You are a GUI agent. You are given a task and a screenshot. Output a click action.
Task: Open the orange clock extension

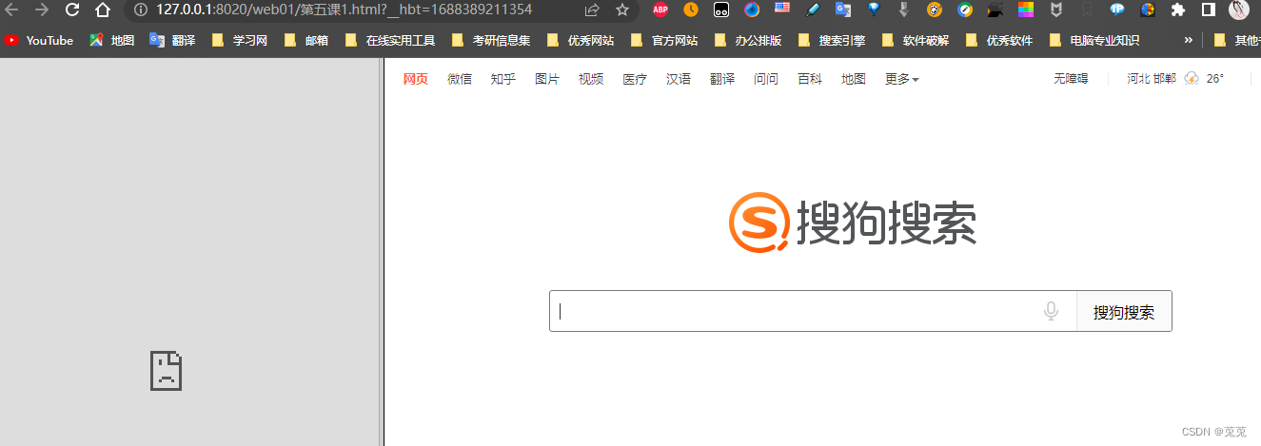[x=691, y=10]
